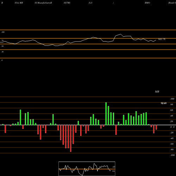Select the 92.09 value in the MR panel

pos(164,103)
